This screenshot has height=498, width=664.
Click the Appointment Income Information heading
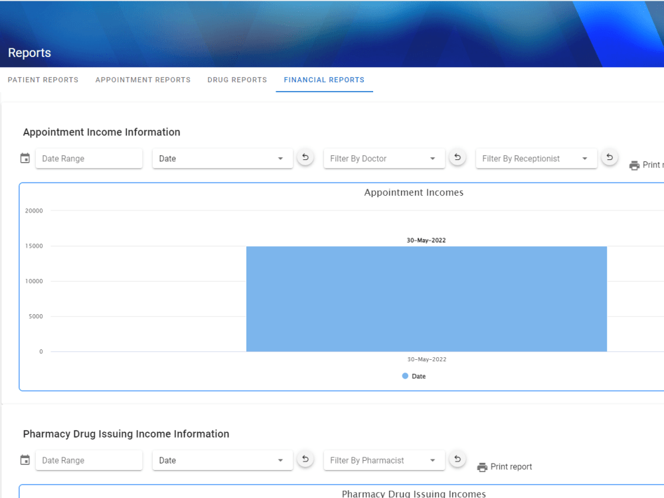click(x=102, y=132)
